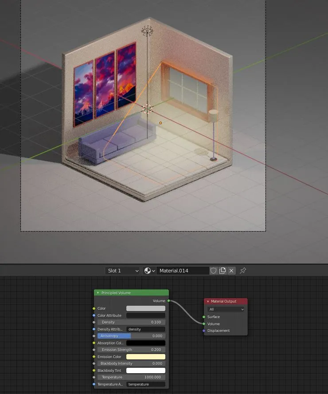Click the Principled Volume node header
Viewport: 328px width, 394px height.
(x=131, y=293)
